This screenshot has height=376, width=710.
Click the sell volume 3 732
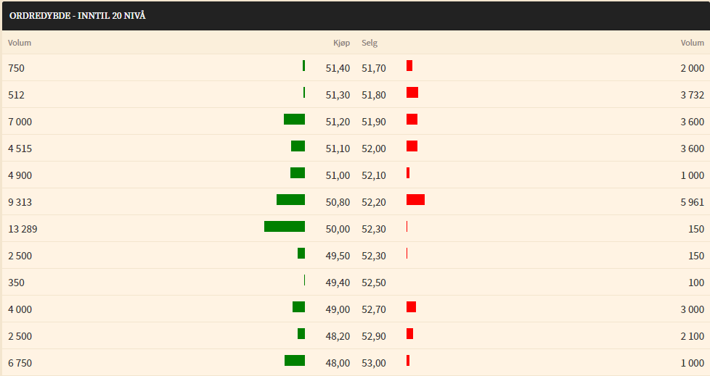[x=693, y=95]
